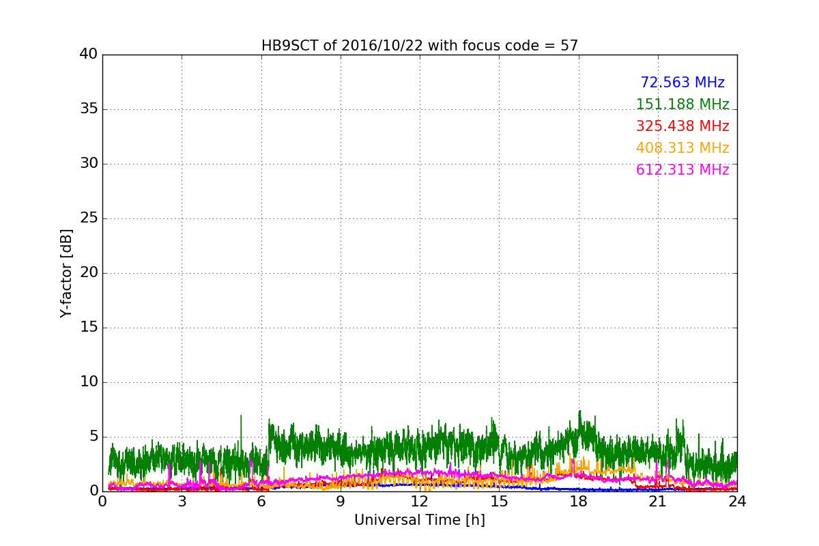Click the y-axis tick label 20
Image resolution: width=819 pixels, height=546 pixels.
pos(89,273)
